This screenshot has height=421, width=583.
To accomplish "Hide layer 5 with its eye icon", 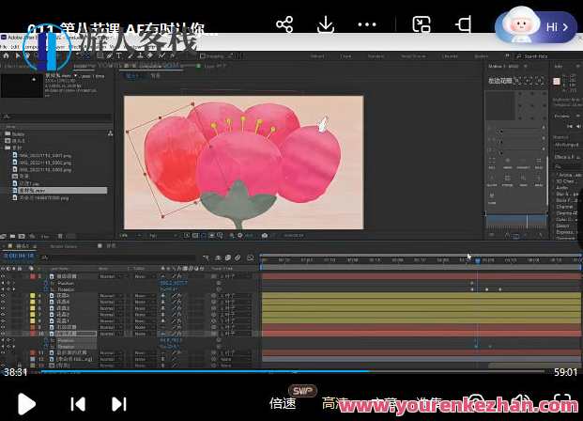I will [3, 302].
